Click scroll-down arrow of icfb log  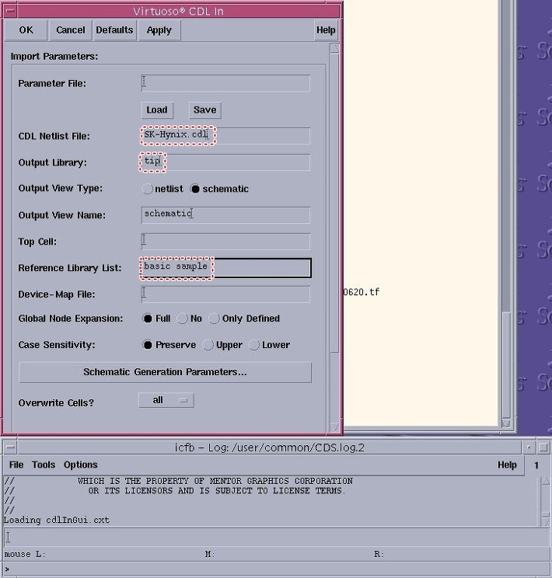(546, 521)
